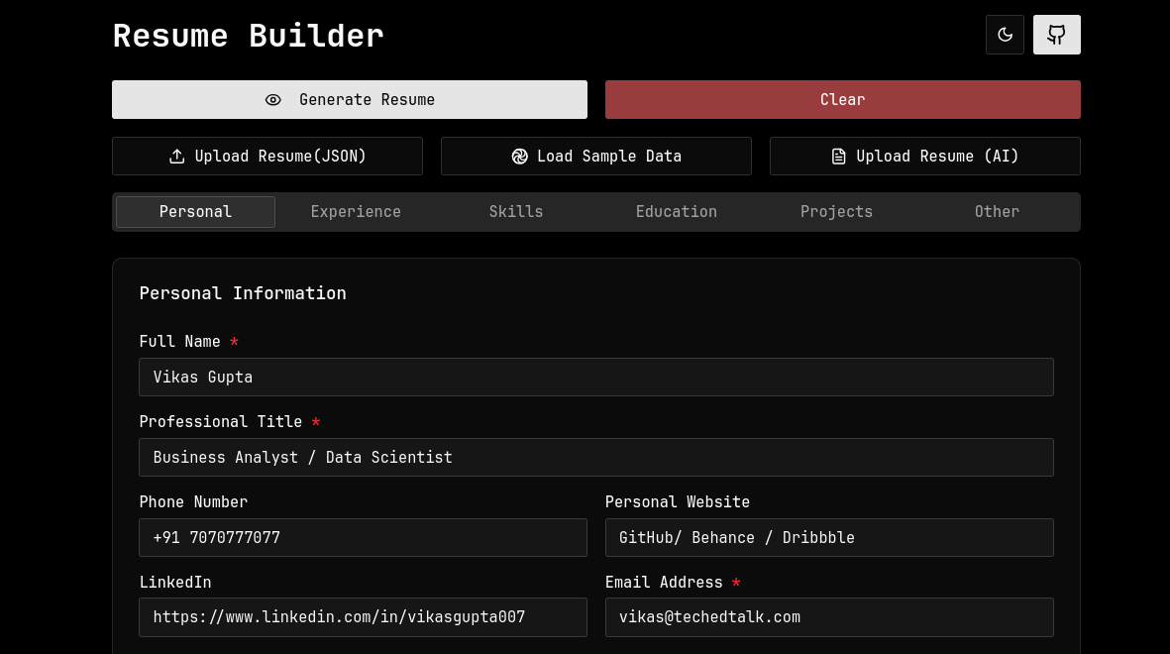The image size is (1170, 654).
Task: Open the Other tab
Action: pyautogui.click(x=997, y=212)
